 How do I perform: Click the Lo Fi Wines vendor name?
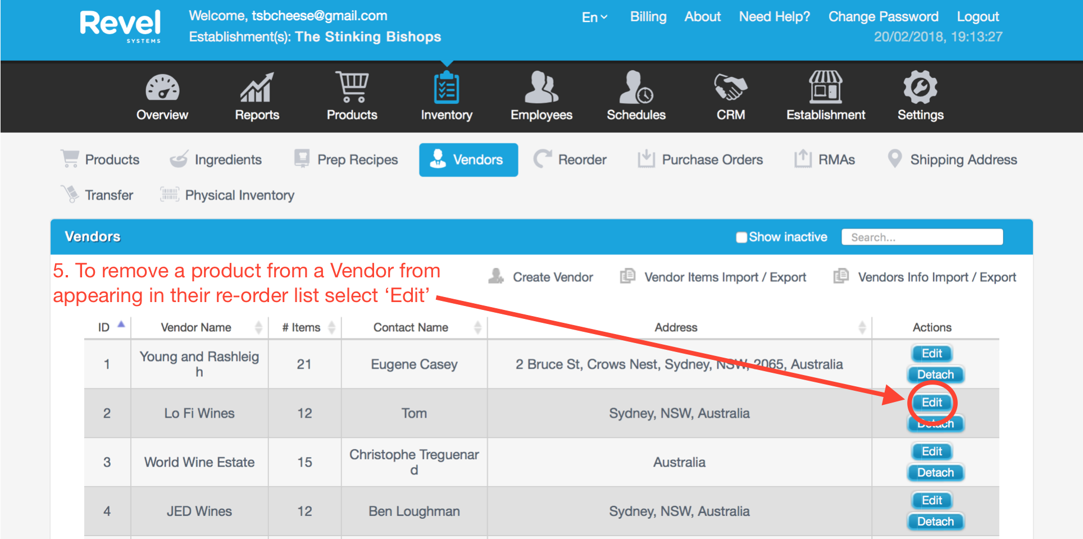(199, 413)
